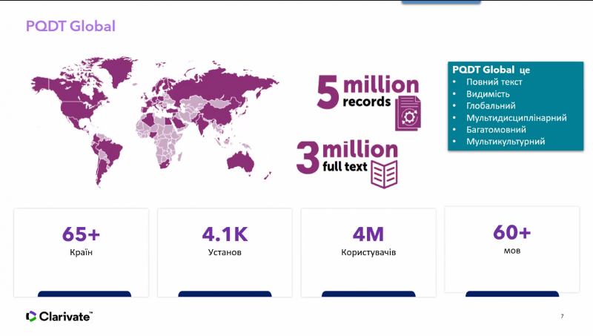
Task: Click the 'Користувачів' label
Action: click(368, 252)
